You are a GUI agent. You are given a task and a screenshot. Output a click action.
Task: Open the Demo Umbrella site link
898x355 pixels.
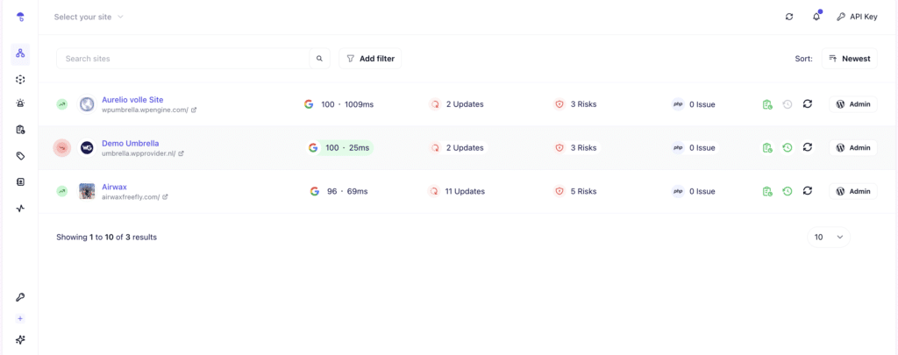(x=130, y=143)
